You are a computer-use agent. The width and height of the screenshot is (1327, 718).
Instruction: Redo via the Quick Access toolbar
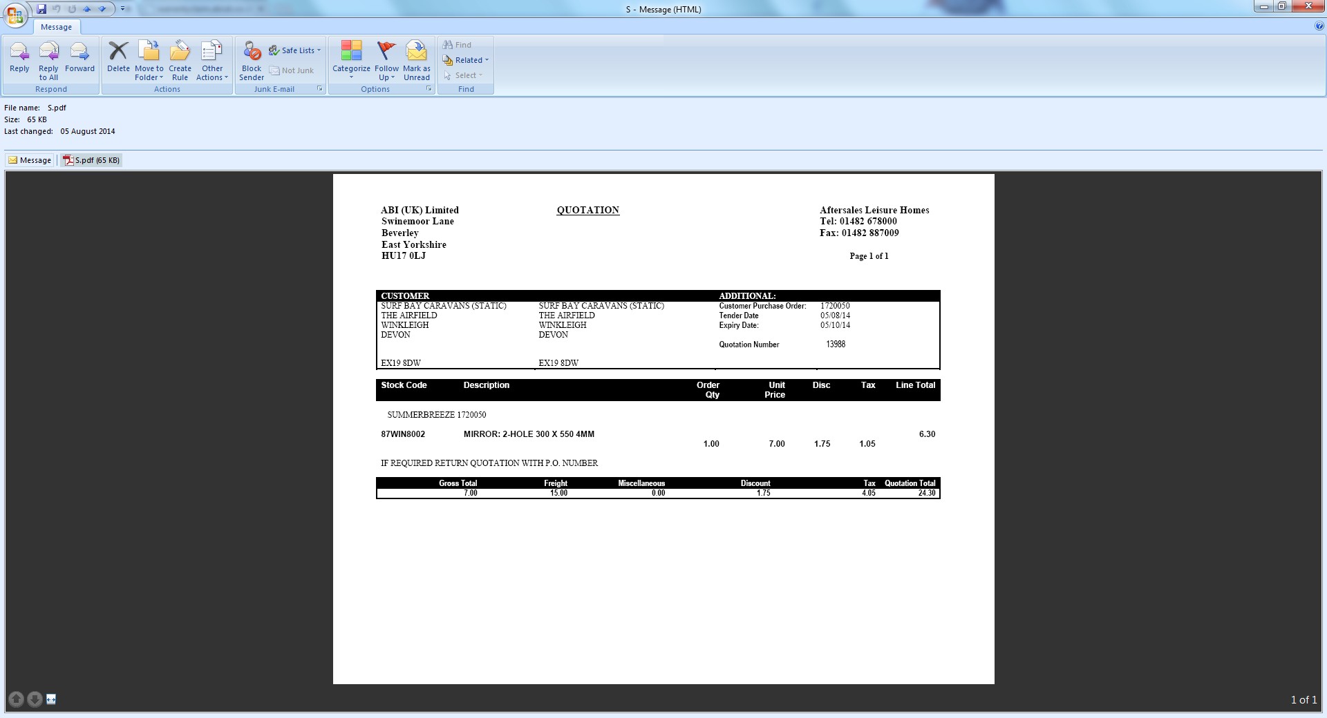72,9
